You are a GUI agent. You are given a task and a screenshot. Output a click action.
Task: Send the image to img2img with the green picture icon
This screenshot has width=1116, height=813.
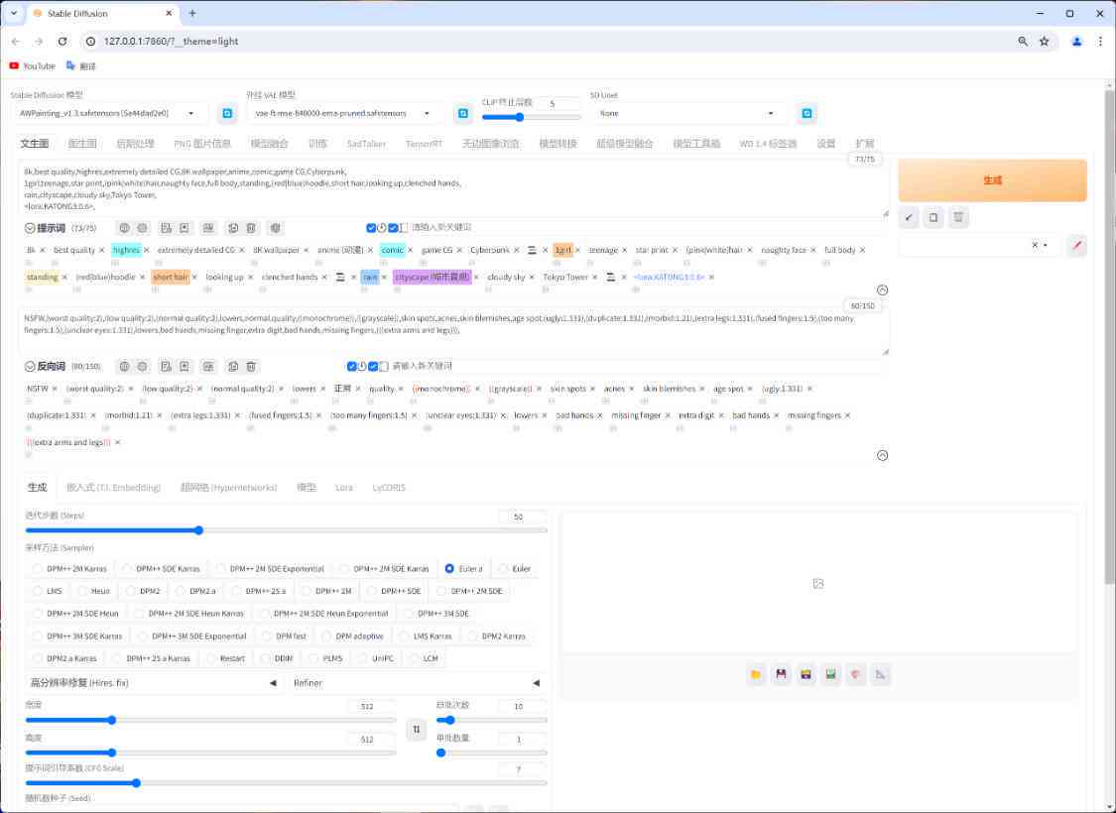click(830, 674)
